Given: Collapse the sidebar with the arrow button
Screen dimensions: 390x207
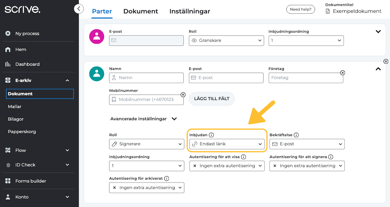Looking at the screenshot, I should click(x=79, y=9).
